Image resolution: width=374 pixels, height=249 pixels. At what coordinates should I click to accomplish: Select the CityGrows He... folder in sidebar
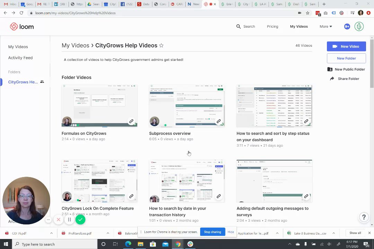coord(23,82)
